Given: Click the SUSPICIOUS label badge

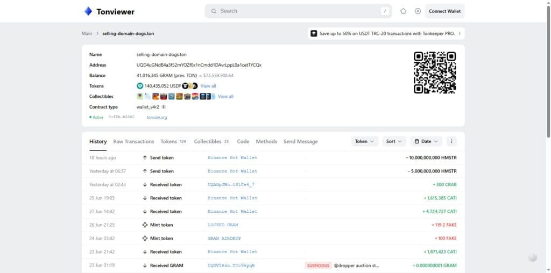Looking at the screenshot, I should pyautogui.click(x=319, y=265).
